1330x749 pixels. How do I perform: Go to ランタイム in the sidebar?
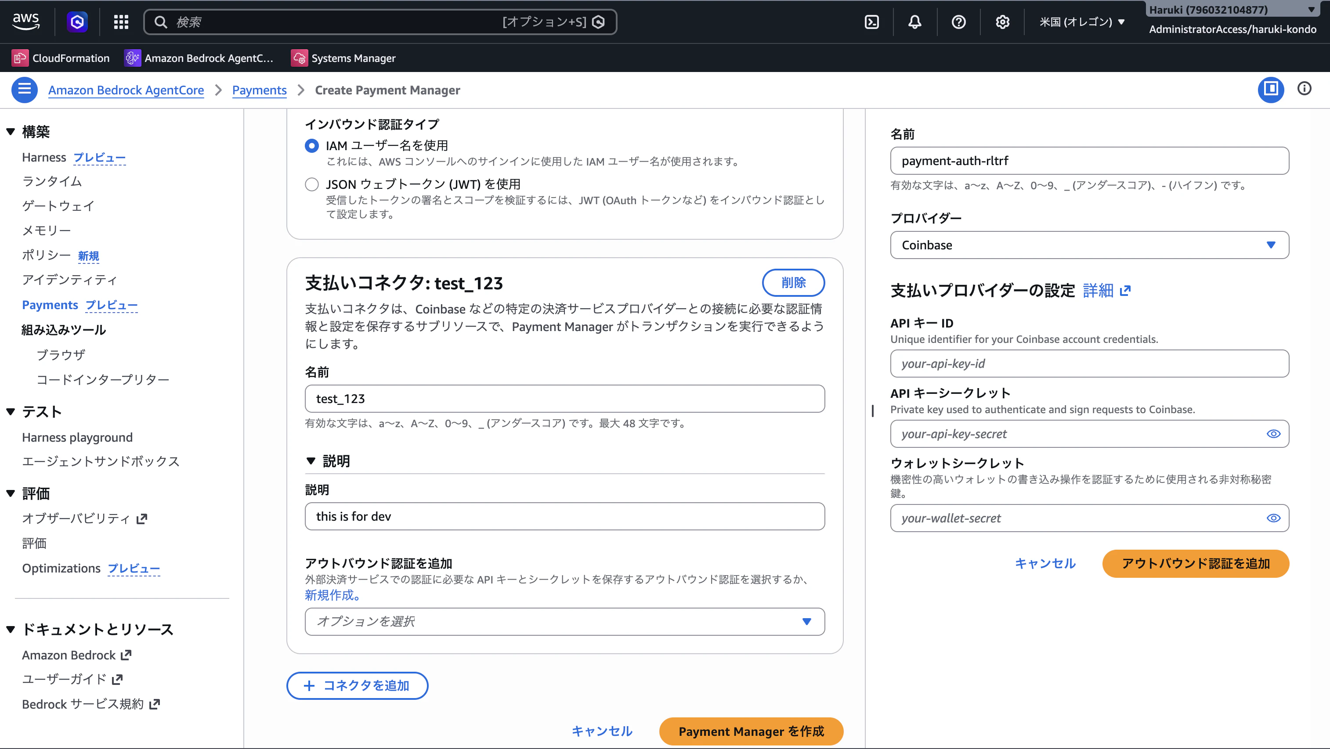[52, 181]
